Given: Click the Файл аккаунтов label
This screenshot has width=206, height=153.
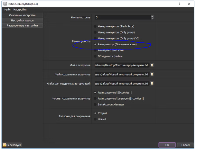Looking at the screenshot, I should 80,65.
